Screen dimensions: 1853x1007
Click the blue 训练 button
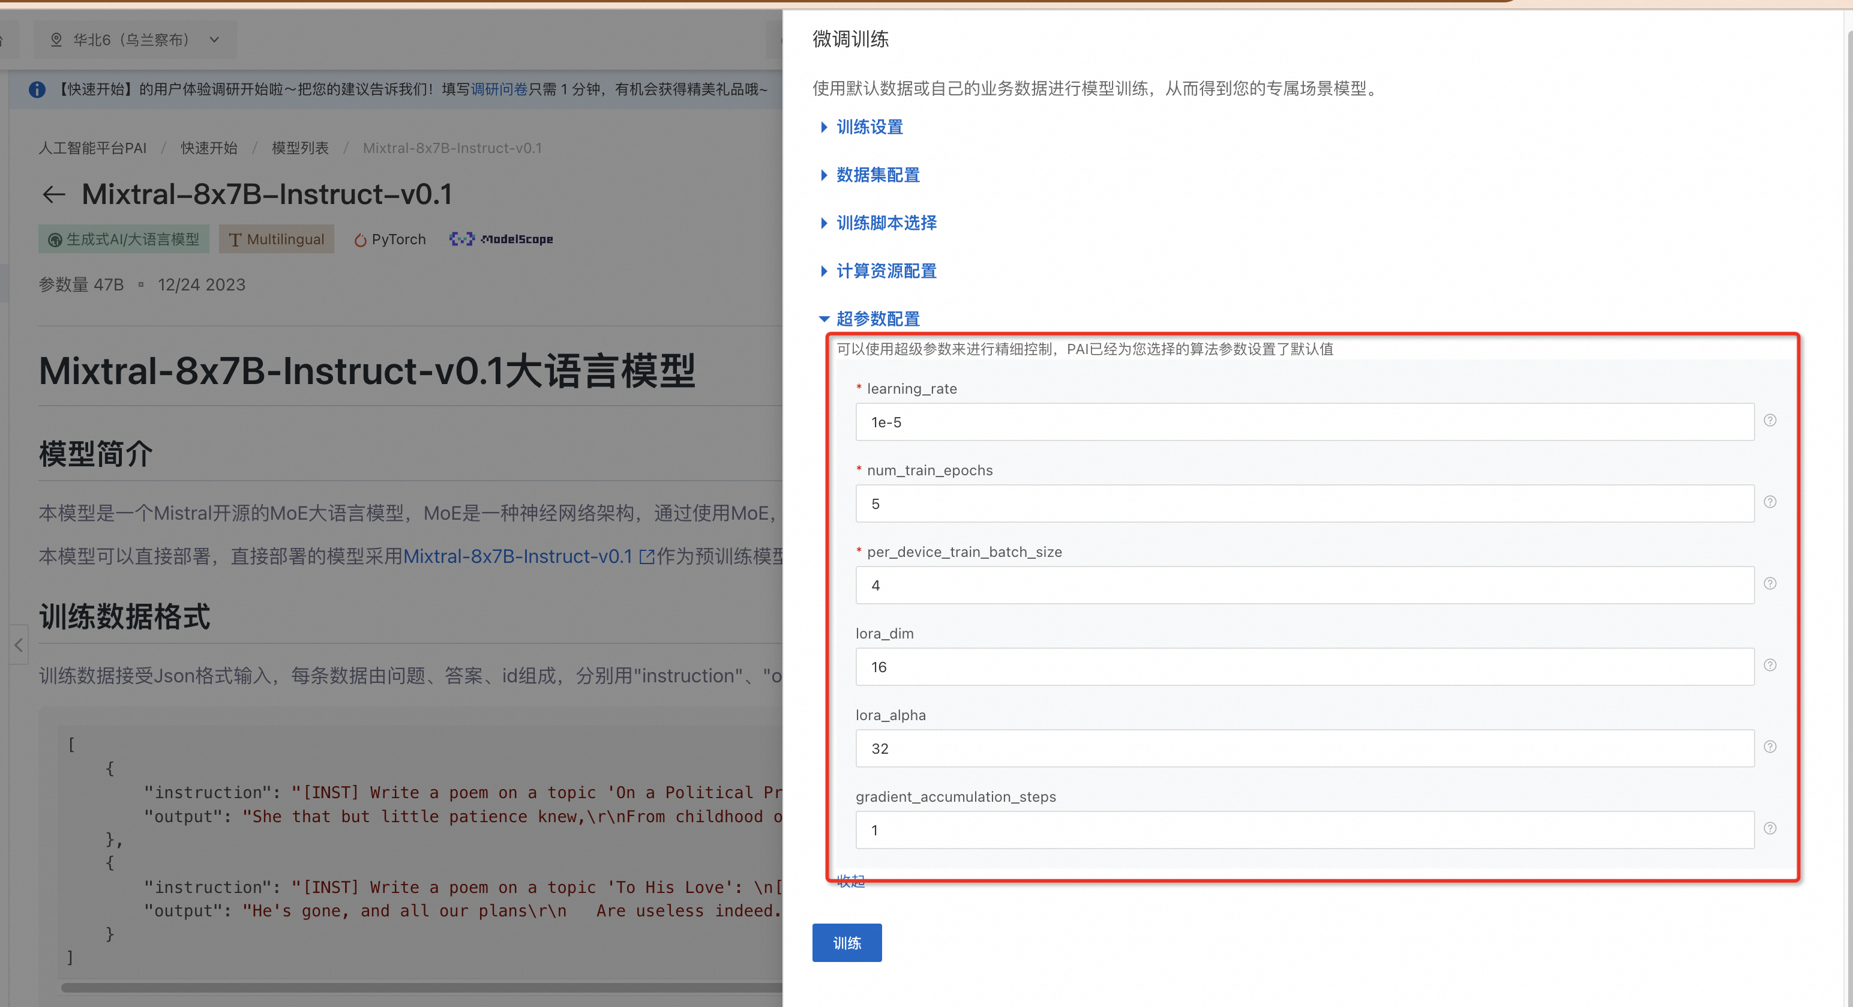tap(847, 943)
